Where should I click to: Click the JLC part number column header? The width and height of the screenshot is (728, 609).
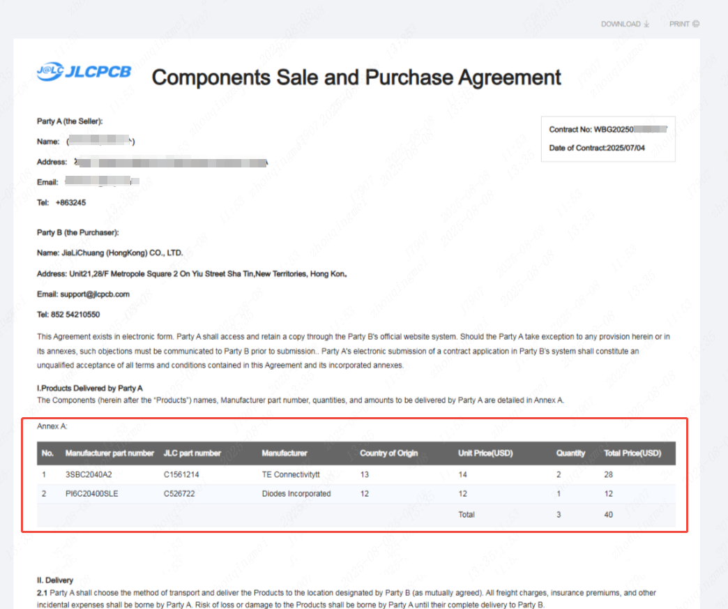[x=192, y=453]
